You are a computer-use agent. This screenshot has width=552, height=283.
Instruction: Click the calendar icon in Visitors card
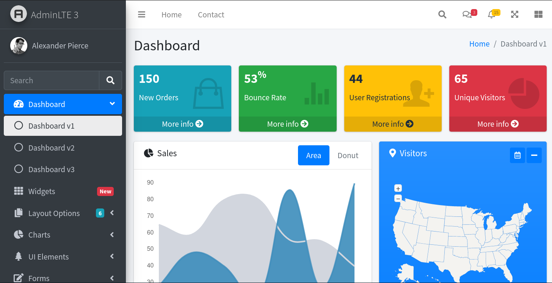(x=517, y=155)
